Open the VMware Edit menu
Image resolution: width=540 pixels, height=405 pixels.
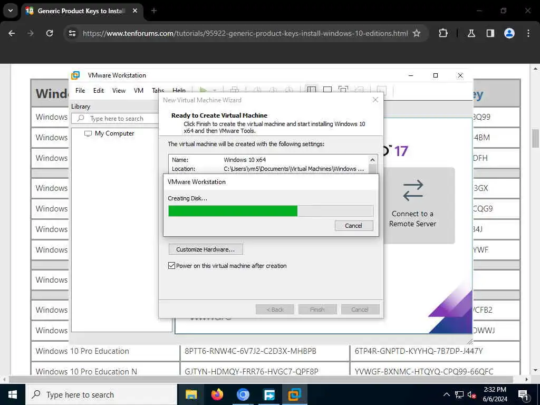coord(99,91)
